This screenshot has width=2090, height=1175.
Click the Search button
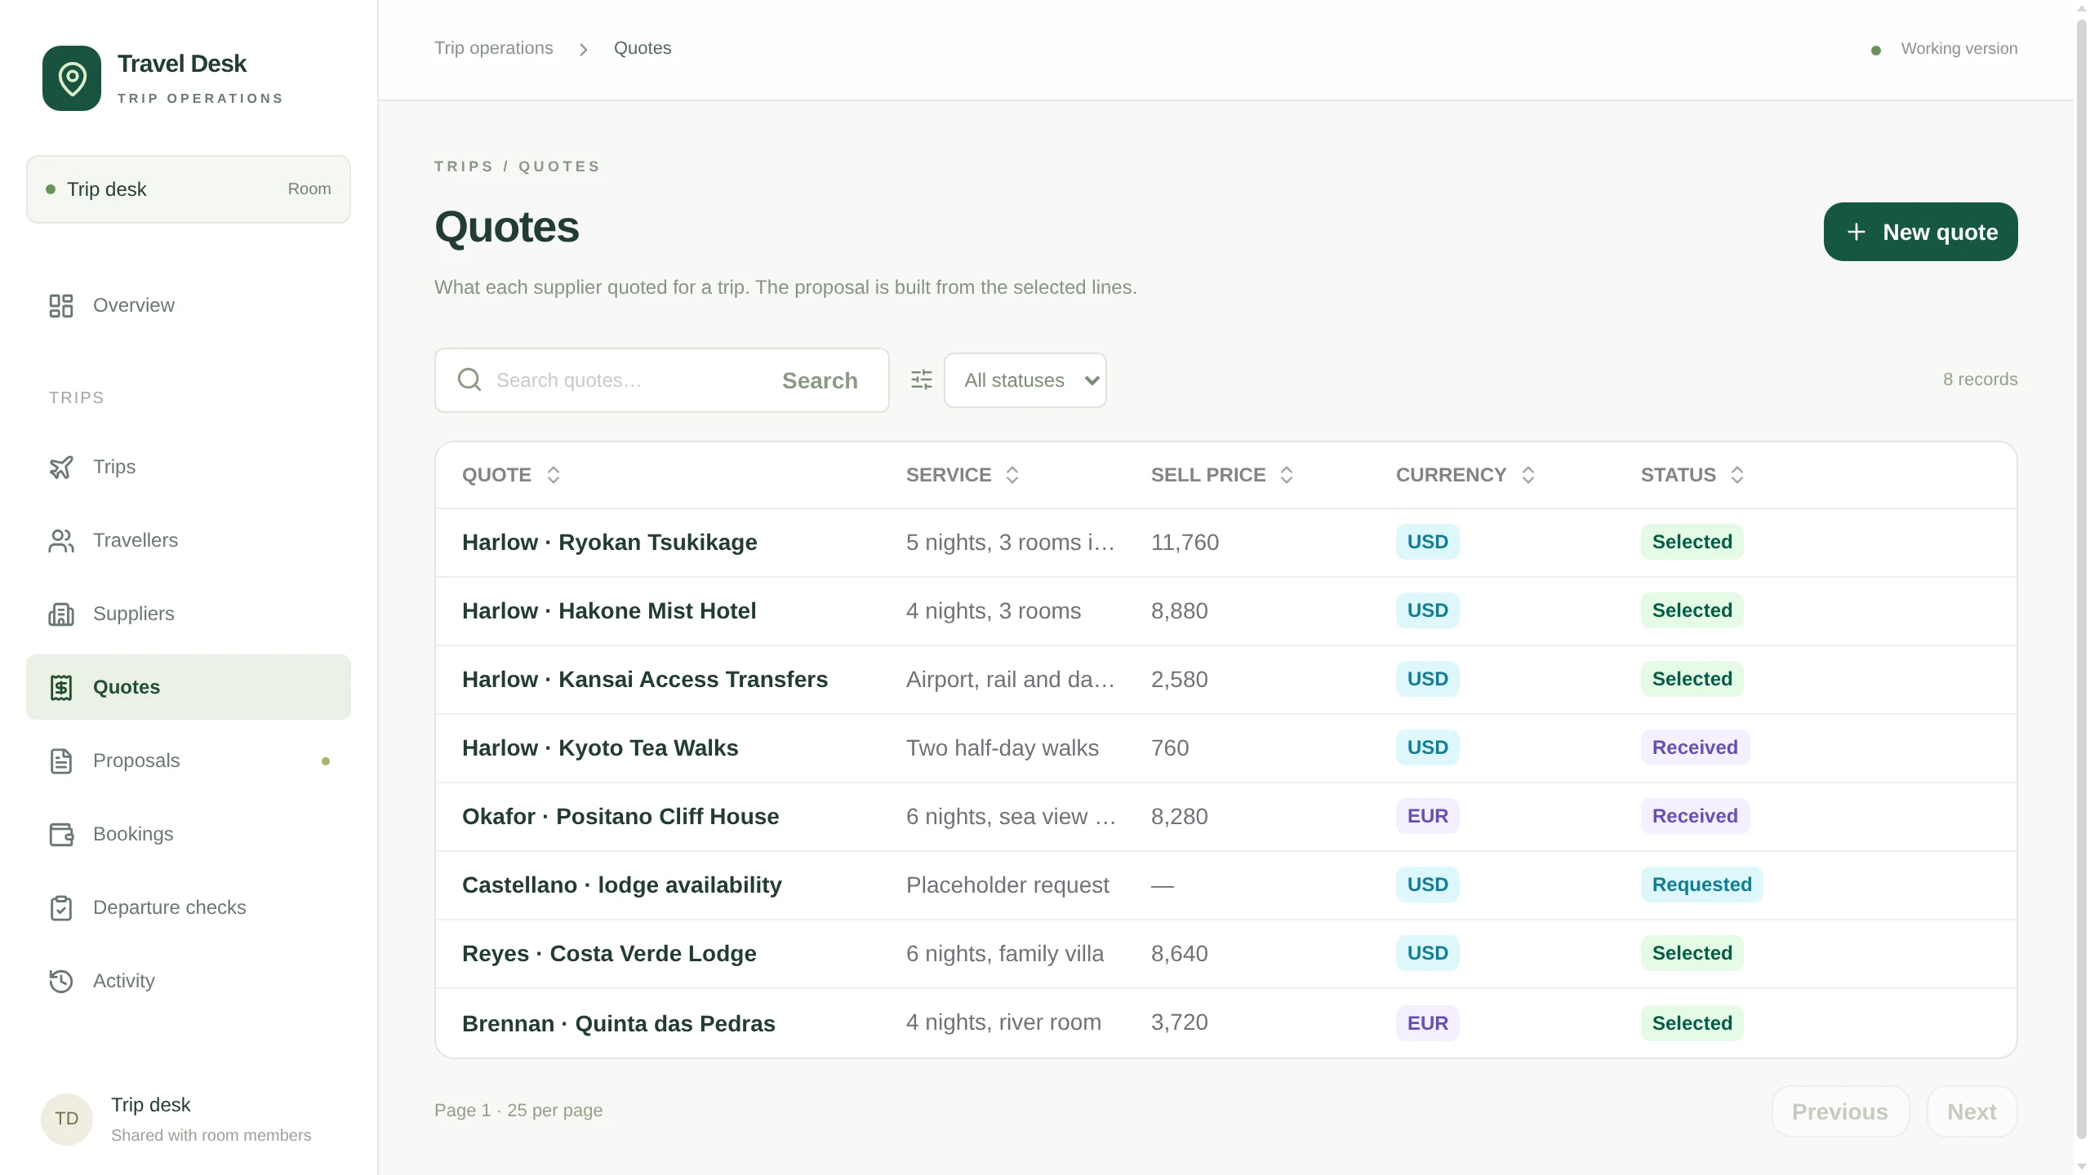pyautogui.click(x=820, y=380)
